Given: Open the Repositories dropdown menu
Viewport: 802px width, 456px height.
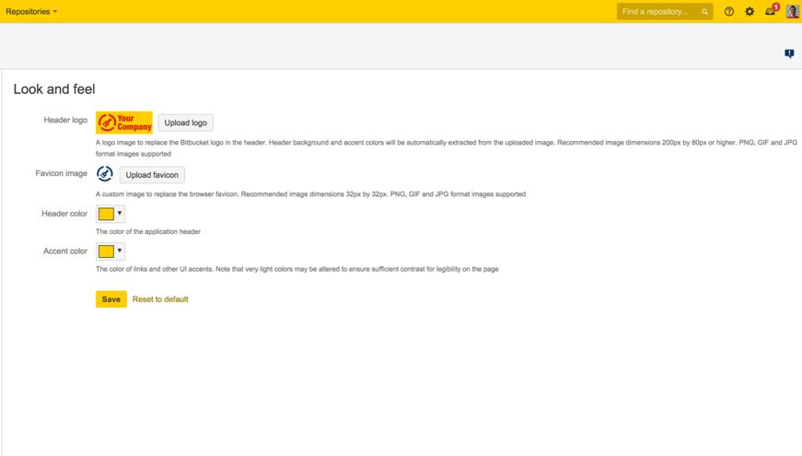Looking at the screenshot, I should (x=31, y=11).
